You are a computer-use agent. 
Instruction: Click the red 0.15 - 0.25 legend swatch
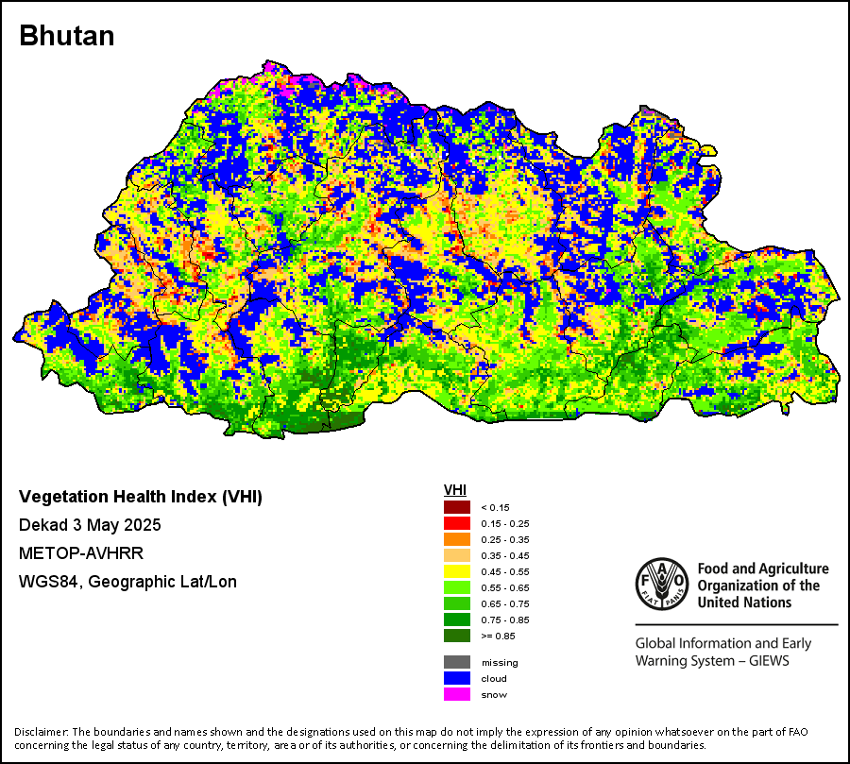(457, 524)
